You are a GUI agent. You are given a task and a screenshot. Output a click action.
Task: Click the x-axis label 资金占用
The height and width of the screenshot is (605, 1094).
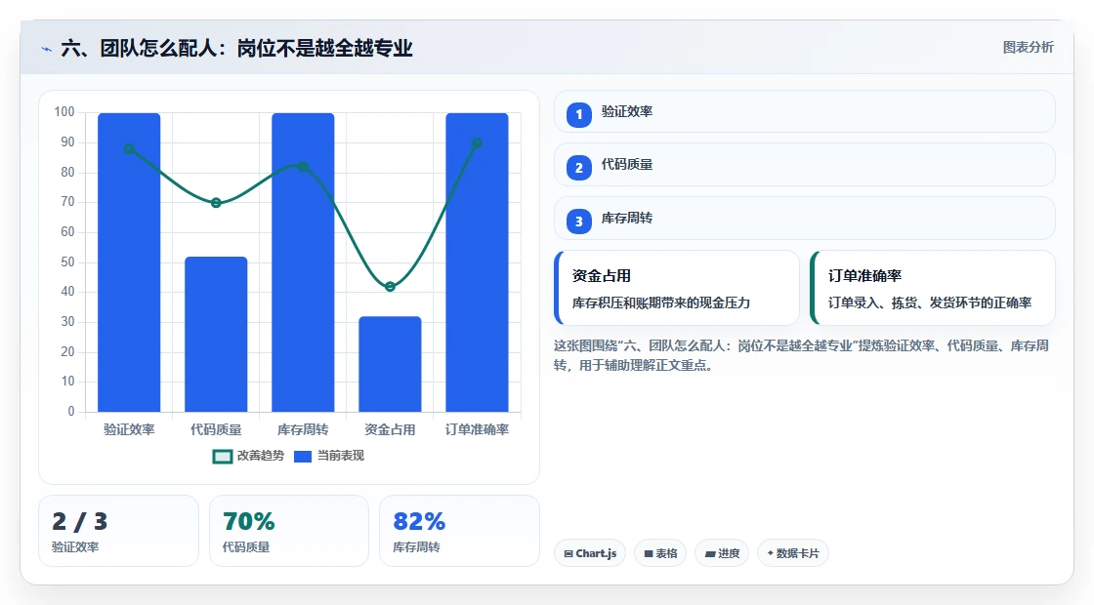[x=390, y=429]
